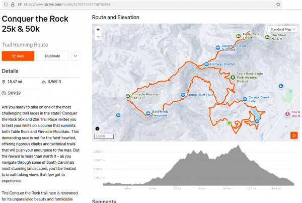Click the site permissions icon in address bar

(x=20, y=5)
